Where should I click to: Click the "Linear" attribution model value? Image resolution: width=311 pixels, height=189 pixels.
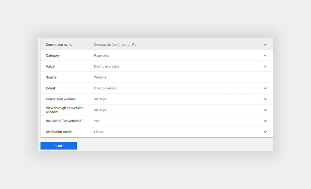99,132
